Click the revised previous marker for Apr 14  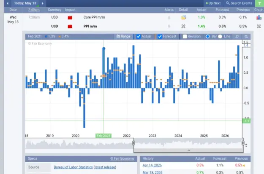(244, 166)
